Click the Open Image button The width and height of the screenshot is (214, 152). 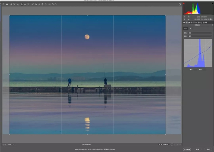point(187,149)
